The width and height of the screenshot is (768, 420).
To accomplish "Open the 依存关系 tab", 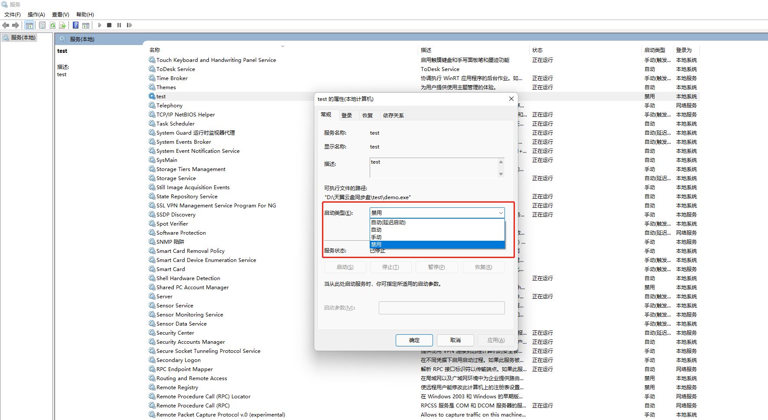I will tap(393, 115).
